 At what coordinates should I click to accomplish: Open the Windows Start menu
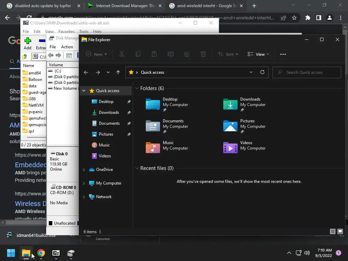(x=11, y=253)
